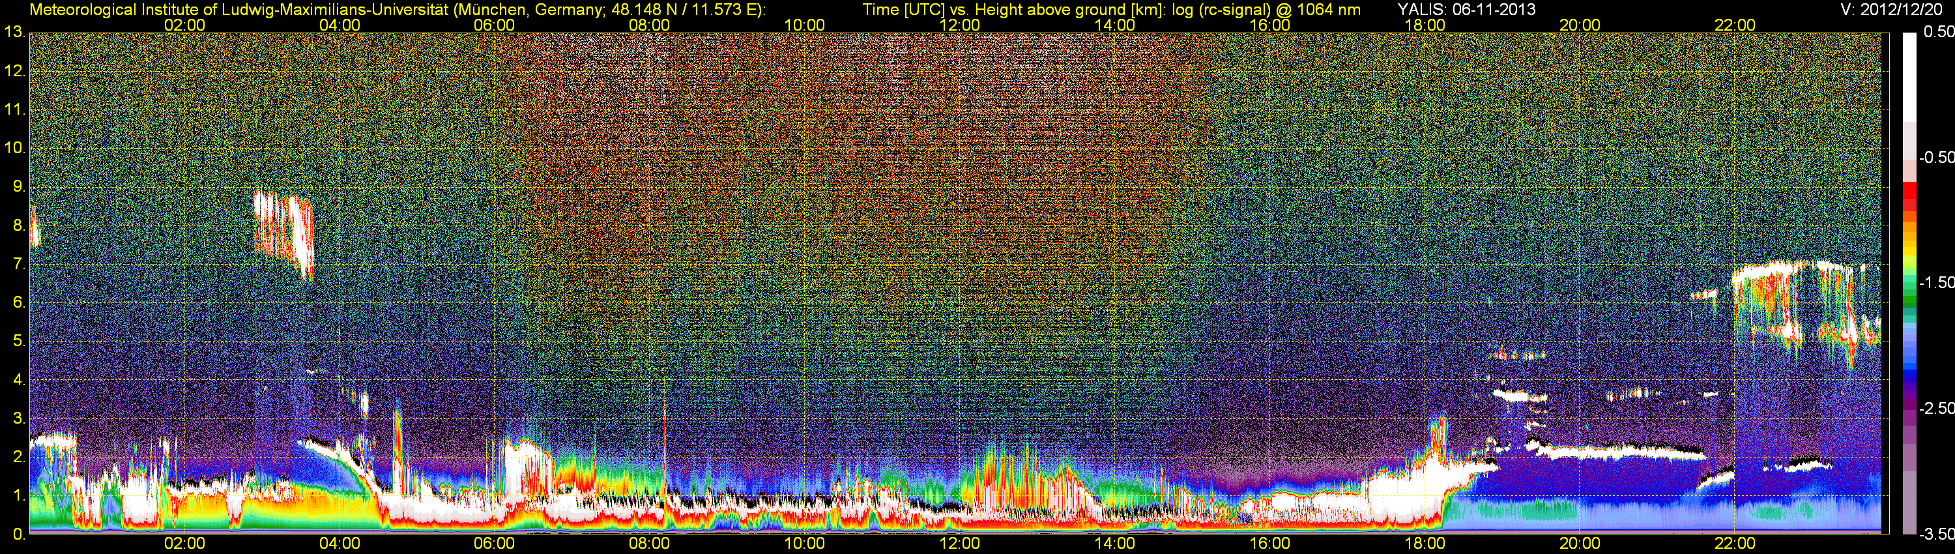Click the -1.50 value on the color scale
This screenshot has width=1955, height=554.
pyautogui.click(x=1936, y=282)
